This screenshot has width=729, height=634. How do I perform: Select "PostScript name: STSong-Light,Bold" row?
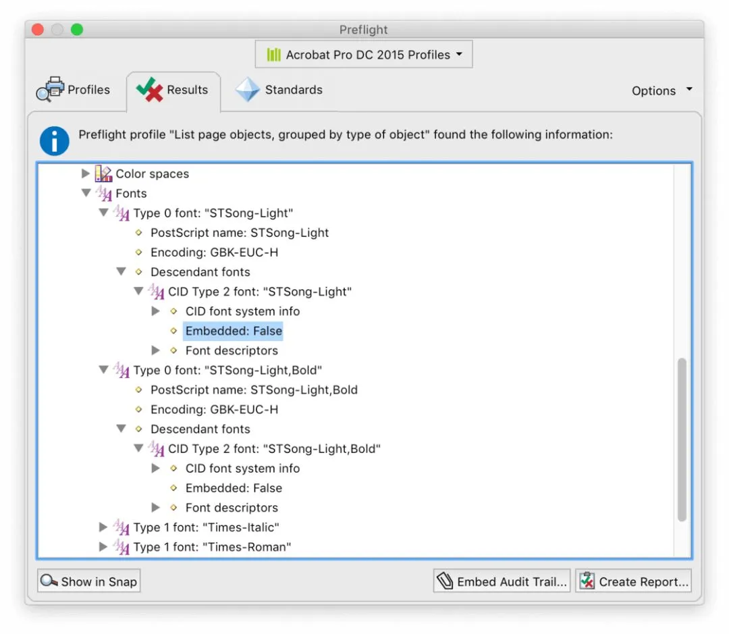tap(254, 390)
